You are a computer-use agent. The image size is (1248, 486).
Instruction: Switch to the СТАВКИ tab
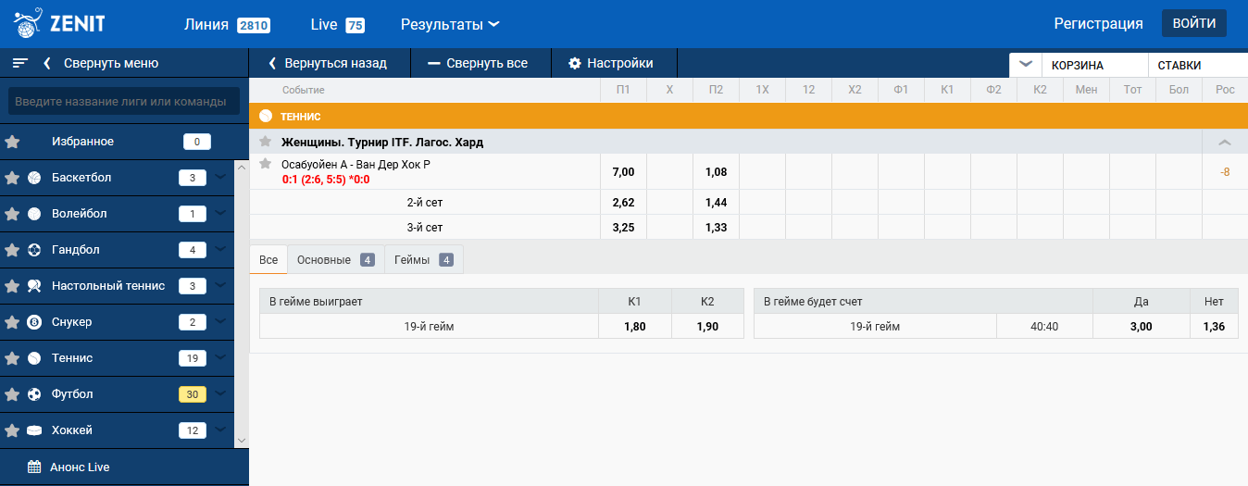pyautogui.click(x=1198, y=65)
